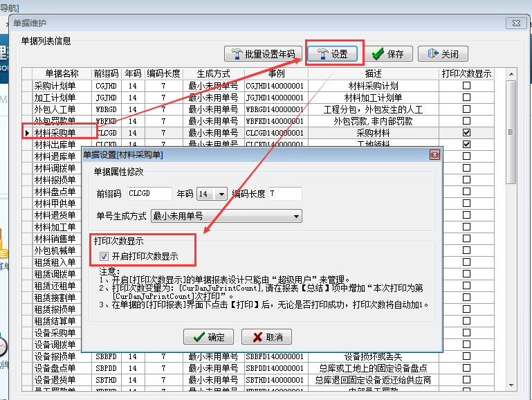Select the 设备报损单 row in list
The height and width of the screenshot is (400, 532).
(55, 356)
